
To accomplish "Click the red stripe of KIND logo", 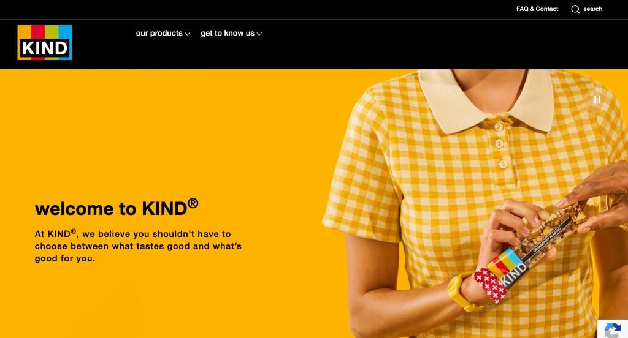I will [x=37, y=32].
